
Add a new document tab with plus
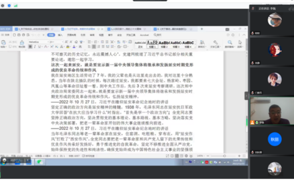click(x=202, y=29)
